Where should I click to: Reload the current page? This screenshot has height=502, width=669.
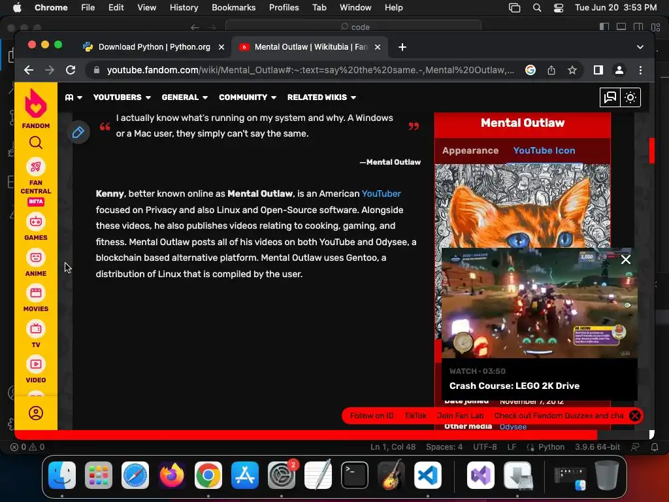tap(71, 70)
